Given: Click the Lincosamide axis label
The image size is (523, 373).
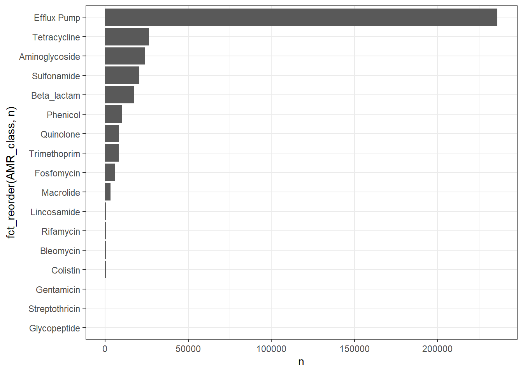Looking at the screenshot, I should click(55, 212).
